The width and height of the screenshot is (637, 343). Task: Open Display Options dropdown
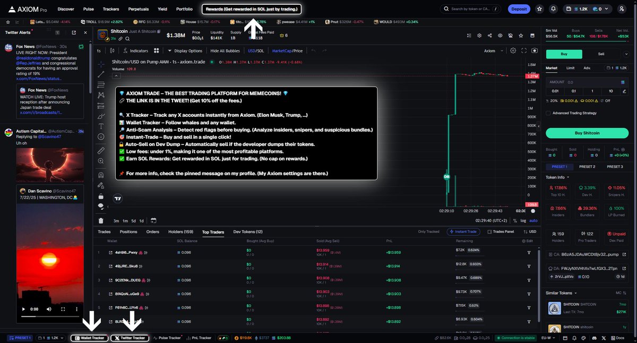[x=185, y=51]
